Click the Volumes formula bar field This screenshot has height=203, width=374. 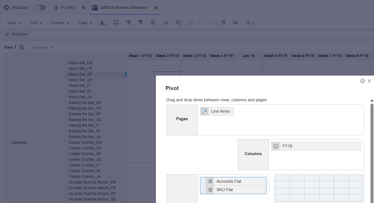pyautogui.click(x=202, y=34)
